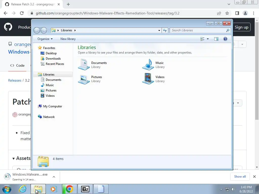Switch to Chrome in taskbar
Screen dimensions: 259x194
click(69, 189)
